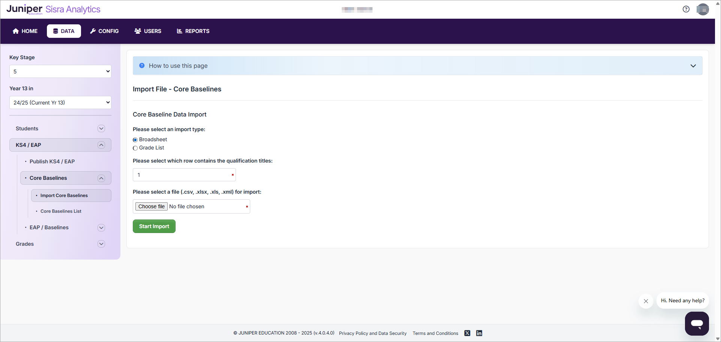This screenshot has width=721, height=342.
Task: Click the Juniper Sisra Analytics logo
Action: tap(53, 9)
